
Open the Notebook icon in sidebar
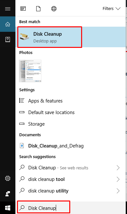(x=8, y=40)
